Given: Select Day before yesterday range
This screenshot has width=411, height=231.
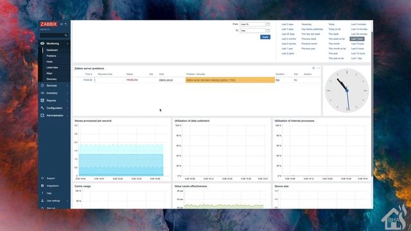Looking at the screenshot, I should [x=312, y=29].
